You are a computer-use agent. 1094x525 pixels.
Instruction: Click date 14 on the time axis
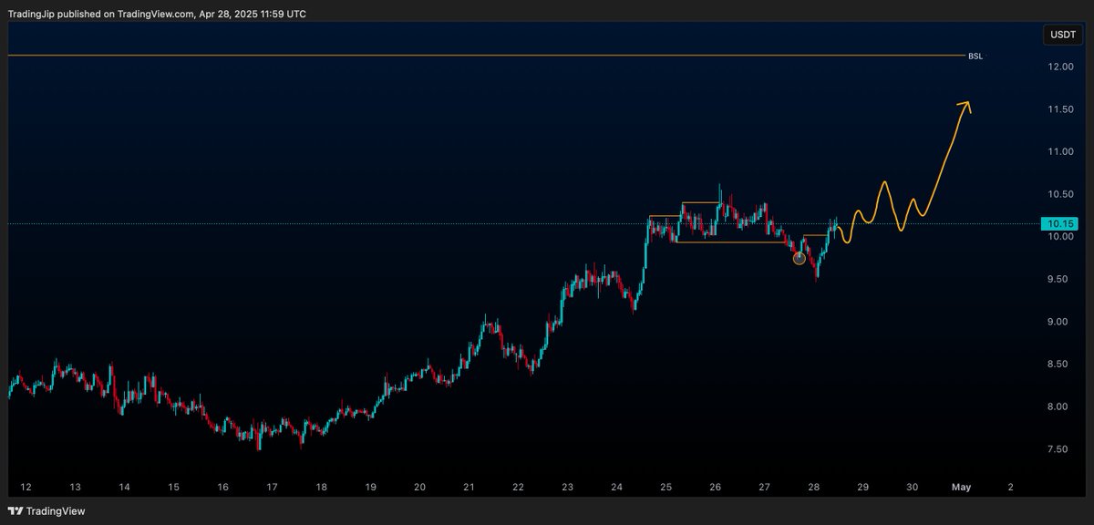click(x=124, y=488)
